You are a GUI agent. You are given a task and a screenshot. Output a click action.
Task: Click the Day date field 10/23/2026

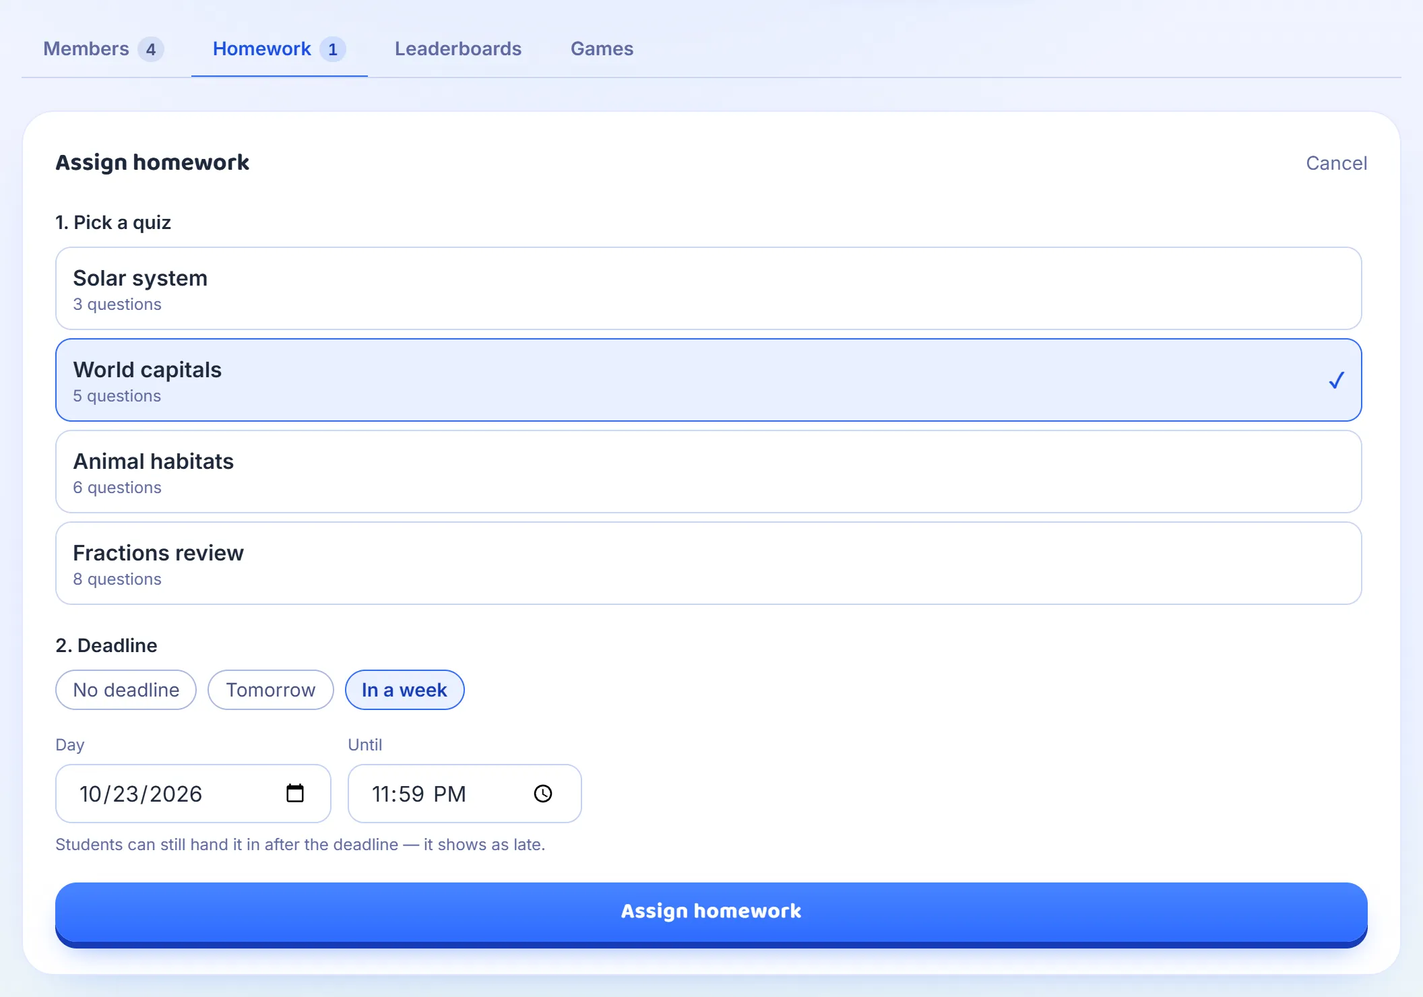pyautogui.click(x=193, y=794)
